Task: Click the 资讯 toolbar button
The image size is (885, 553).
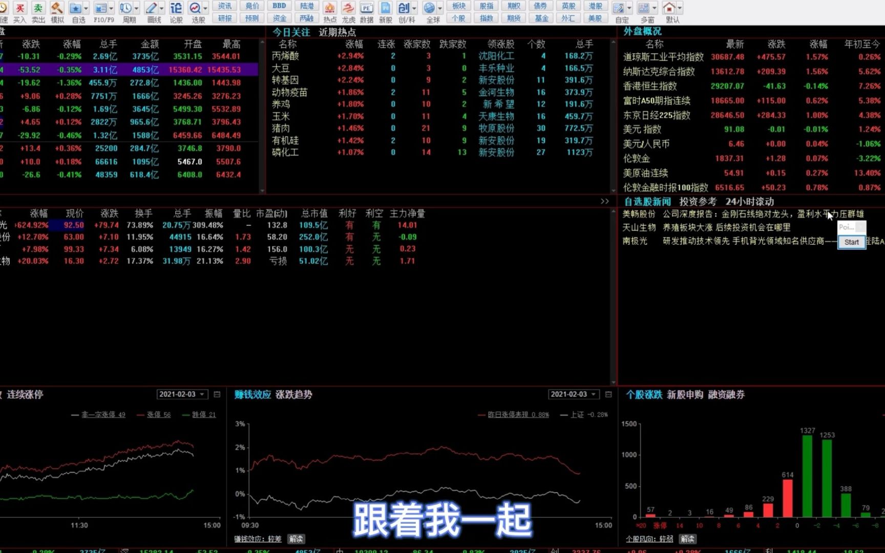Action: pyautogui.click(x=225, y=6)
